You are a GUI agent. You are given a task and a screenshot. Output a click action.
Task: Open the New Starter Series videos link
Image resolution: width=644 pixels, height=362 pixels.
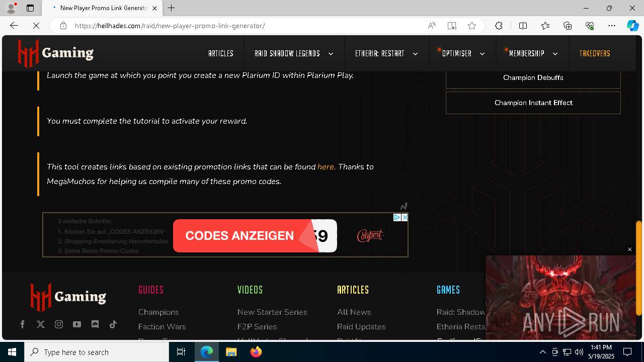tap(272, 312)
